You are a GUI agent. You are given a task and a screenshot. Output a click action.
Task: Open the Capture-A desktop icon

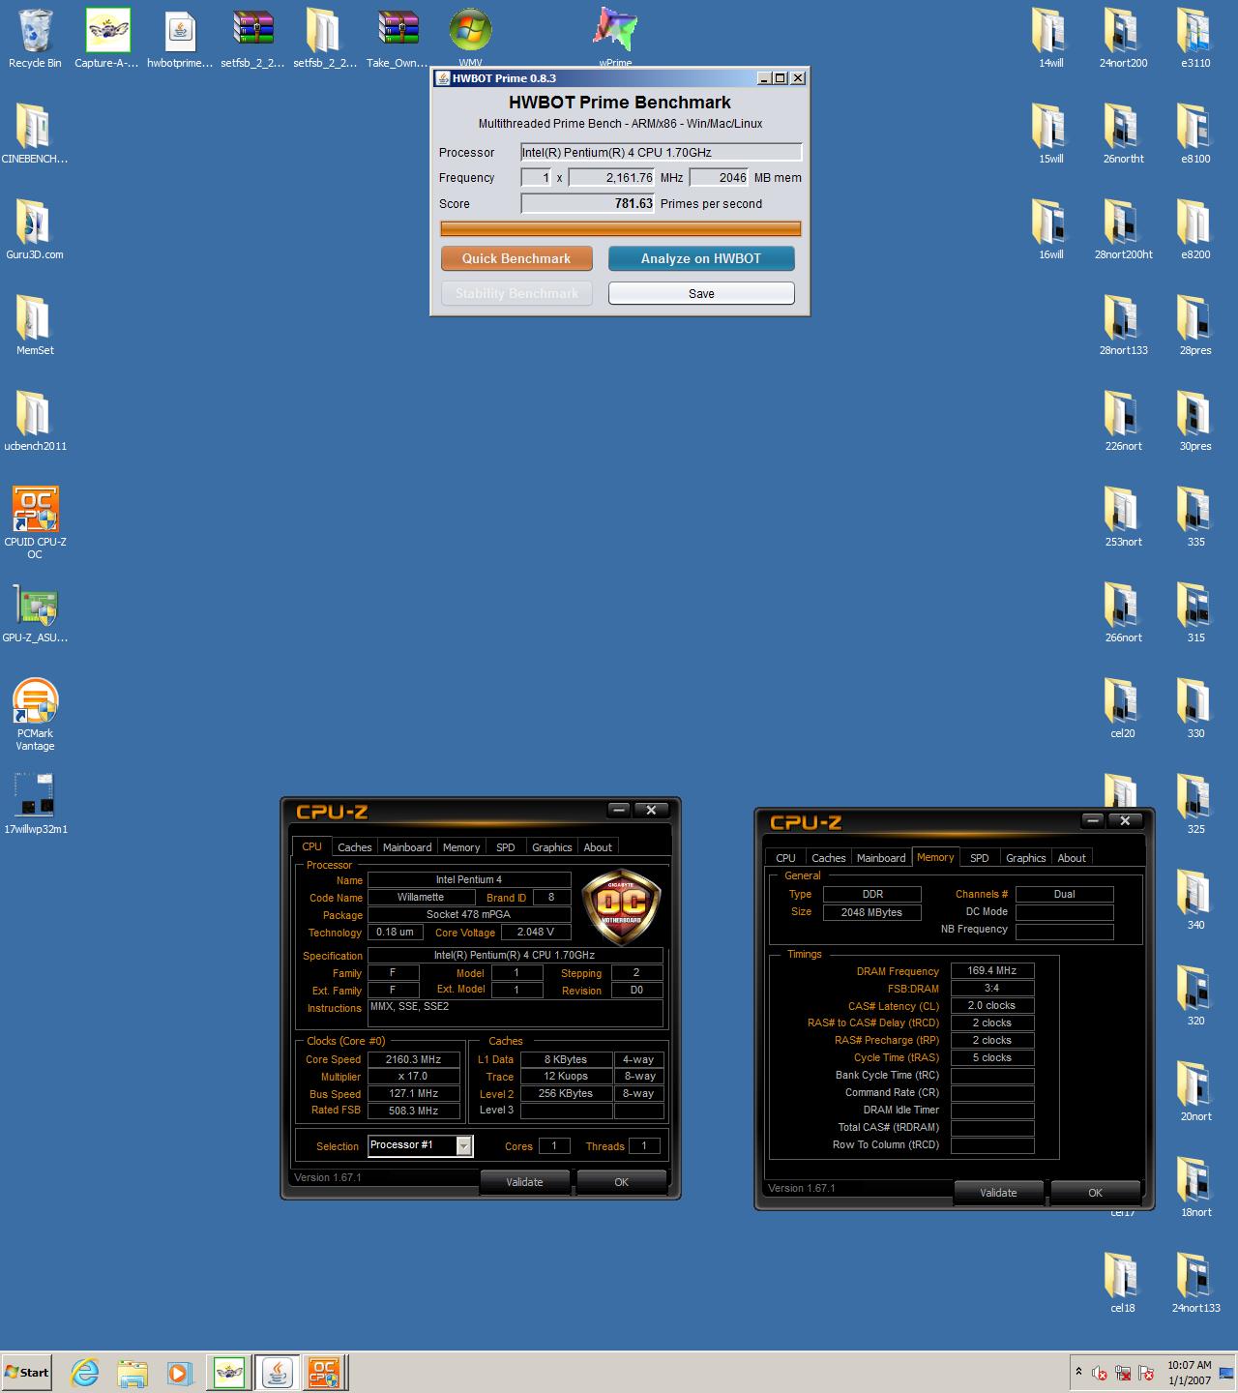point(106,39)
